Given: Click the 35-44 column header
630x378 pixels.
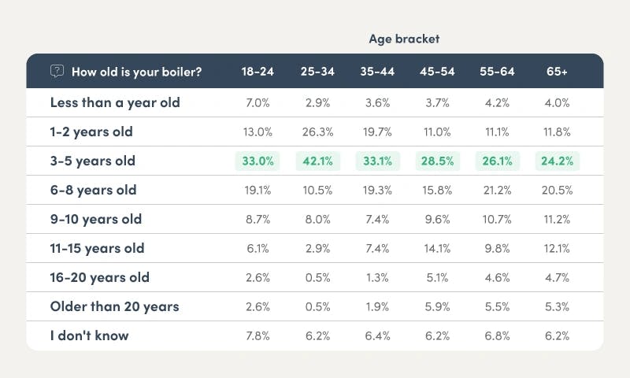Looking at the screenshot, I should pos(377,72).
